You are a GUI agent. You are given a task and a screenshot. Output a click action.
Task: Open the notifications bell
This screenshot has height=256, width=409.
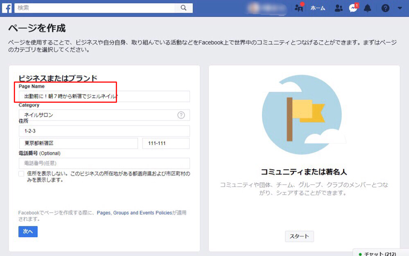(367, 7)
